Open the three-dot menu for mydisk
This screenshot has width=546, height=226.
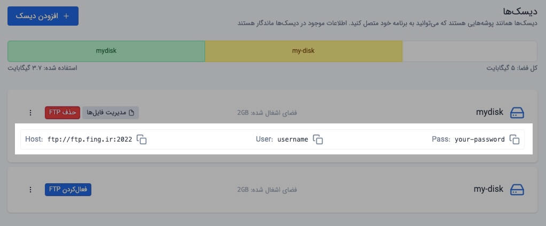(x=30, y=113)
